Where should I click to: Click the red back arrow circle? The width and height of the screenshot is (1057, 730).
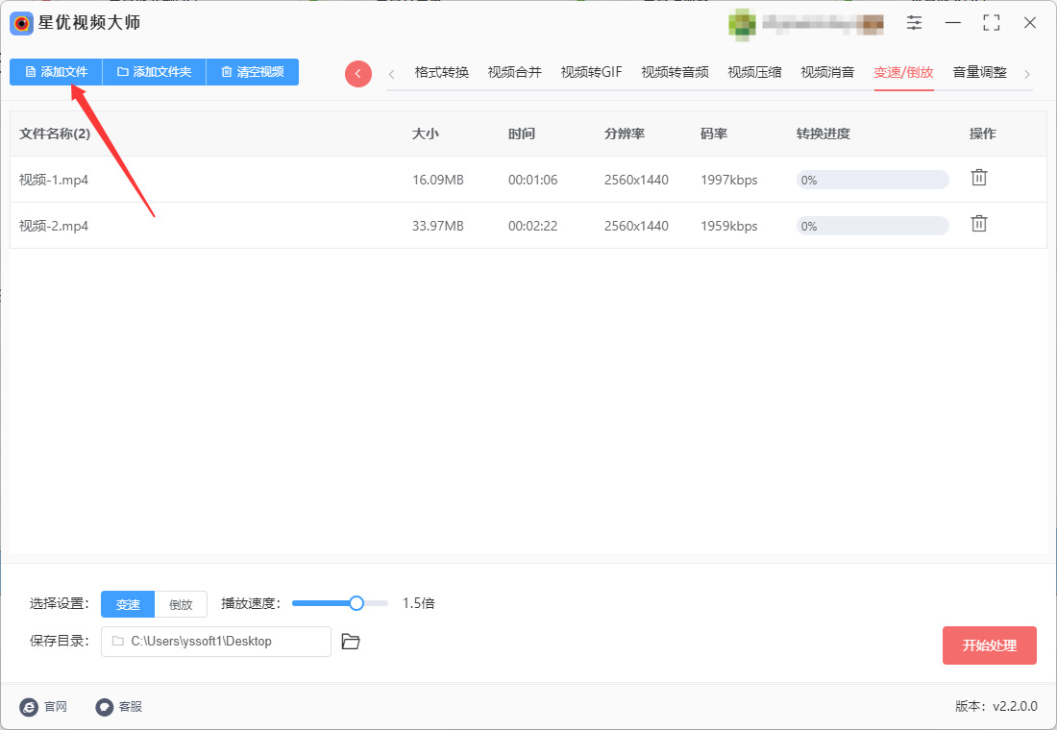click(x=358, y=73)
